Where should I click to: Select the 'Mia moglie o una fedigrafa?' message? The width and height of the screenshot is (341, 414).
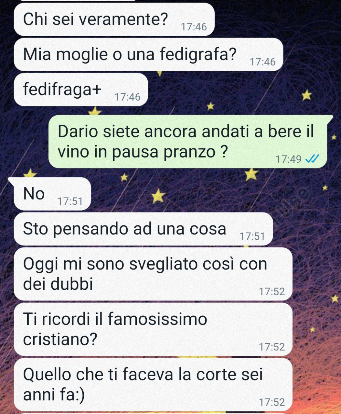pyautogui.click(x=149, y=55)
